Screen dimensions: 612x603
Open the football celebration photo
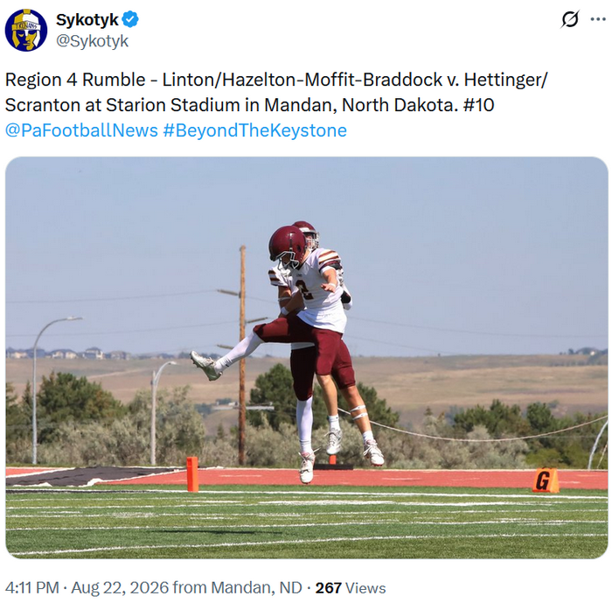[307, 358]
